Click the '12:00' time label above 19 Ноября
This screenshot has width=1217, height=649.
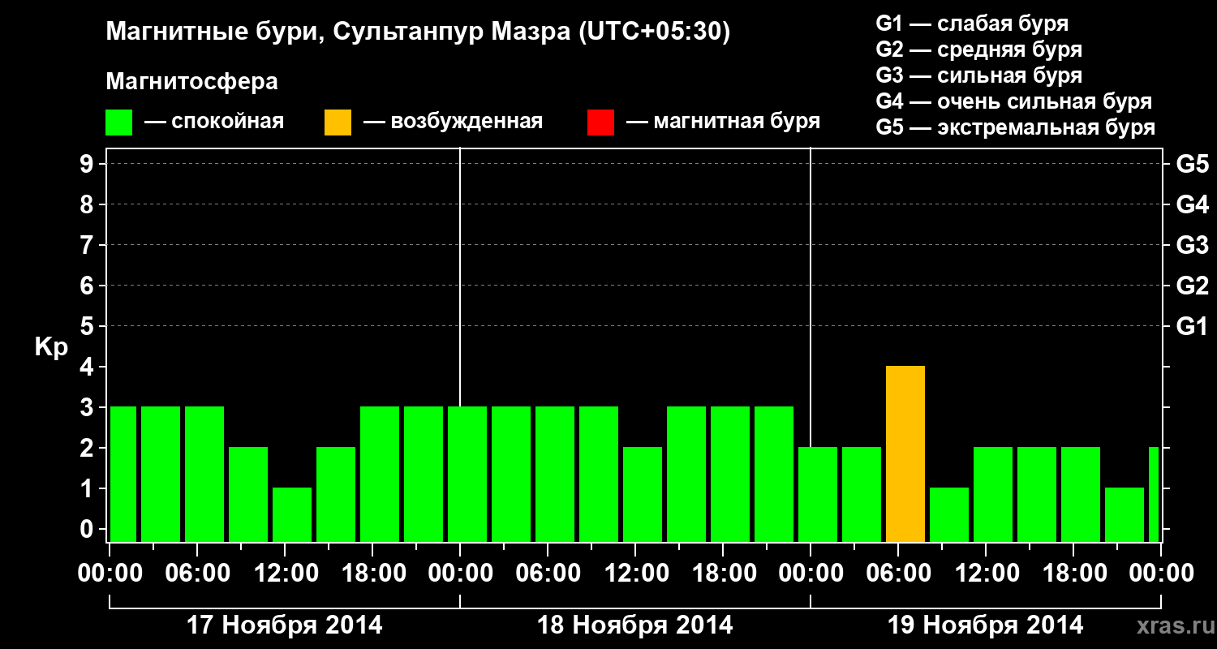987,573
